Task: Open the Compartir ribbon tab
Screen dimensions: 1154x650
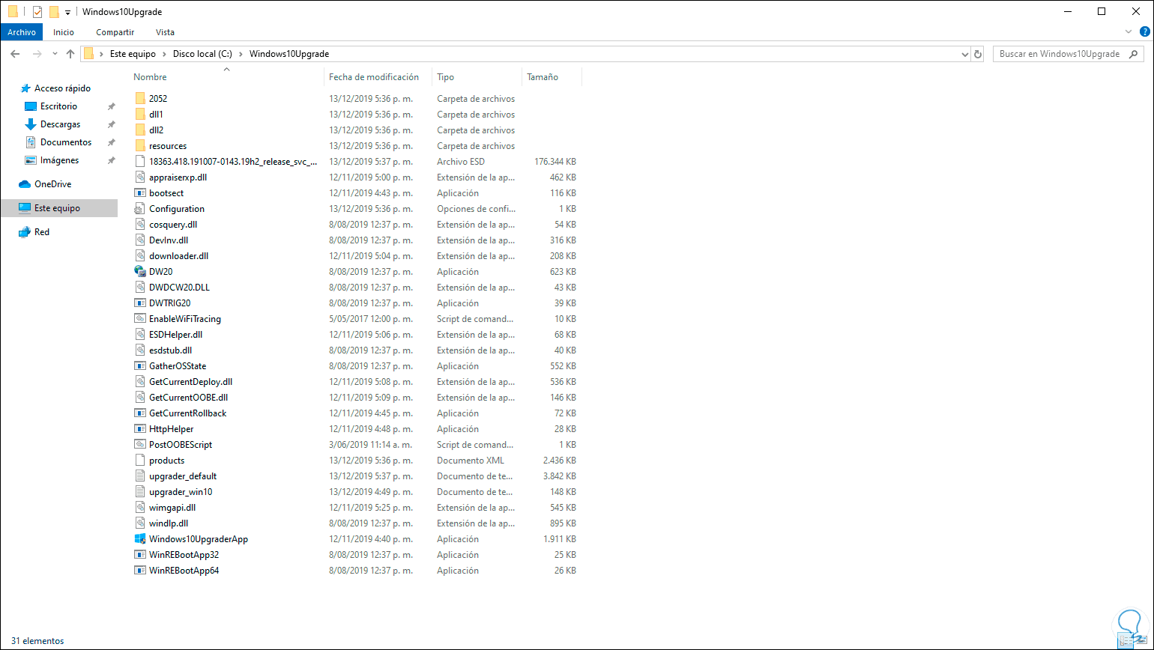Action: (x=115, y=32)
